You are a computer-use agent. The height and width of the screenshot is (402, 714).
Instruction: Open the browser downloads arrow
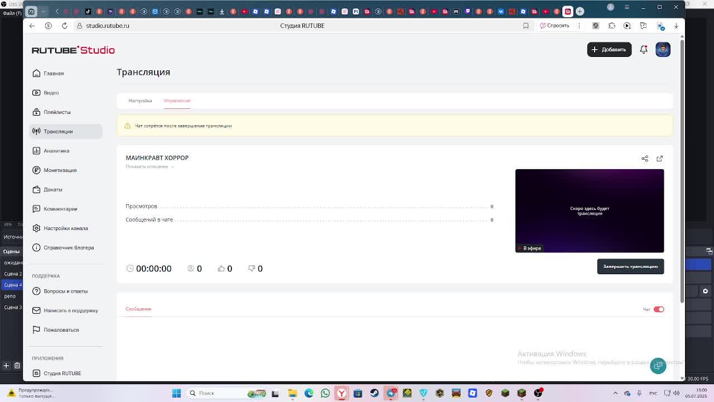[x=676, y=26]
